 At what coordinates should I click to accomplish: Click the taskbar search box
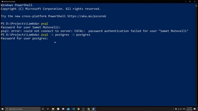[x=23, y=109]
